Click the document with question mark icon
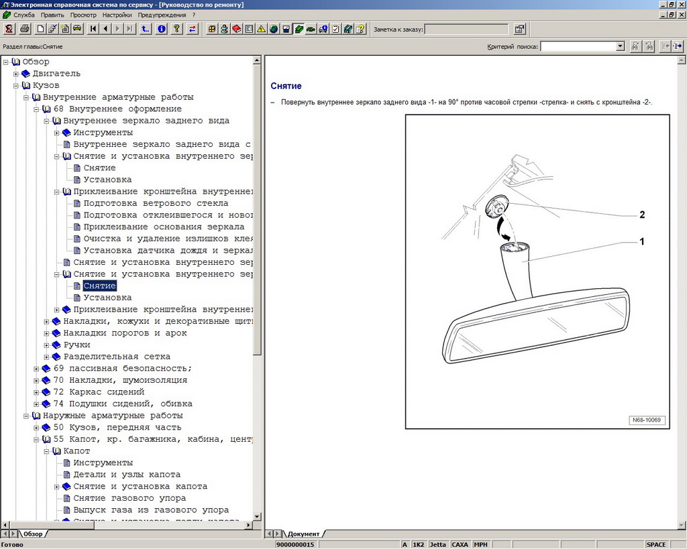This screenshot has width=687, height=549. [x=360, y=29]
